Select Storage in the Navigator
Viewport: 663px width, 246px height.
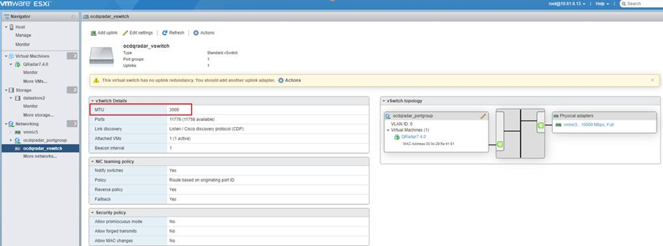pyautogui.click(x=23, y=90)
